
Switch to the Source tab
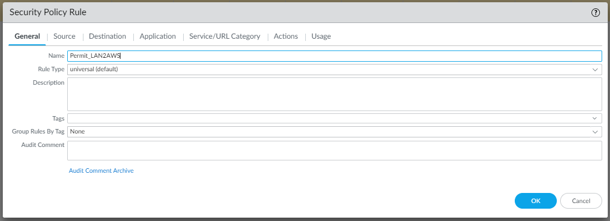pos(64,36)
